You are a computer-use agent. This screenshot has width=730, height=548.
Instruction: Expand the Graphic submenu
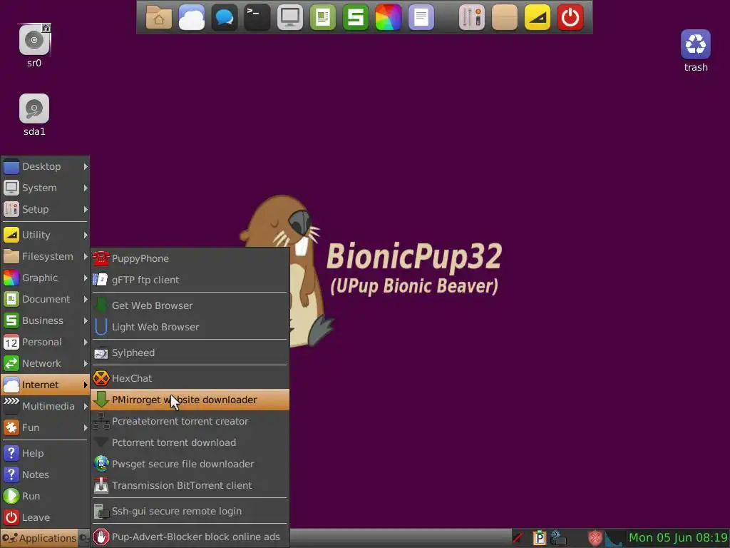tap(45, 278)
